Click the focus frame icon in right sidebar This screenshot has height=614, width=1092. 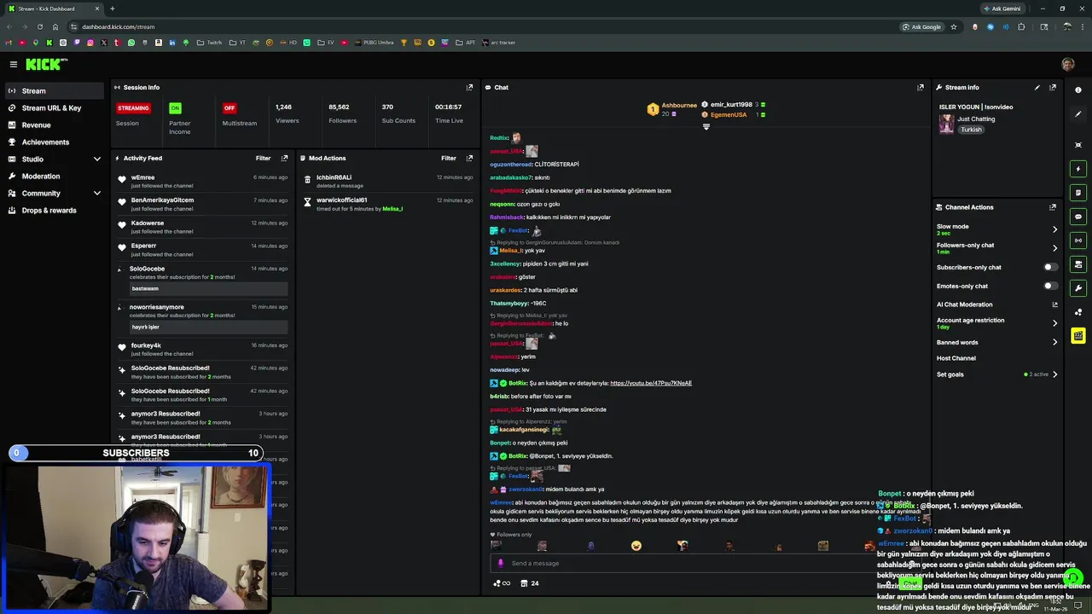(1078, 145)
